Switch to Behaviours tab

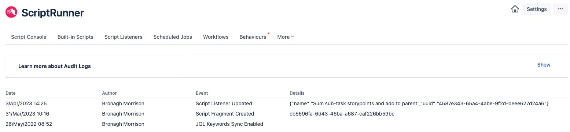click(253, 37)
